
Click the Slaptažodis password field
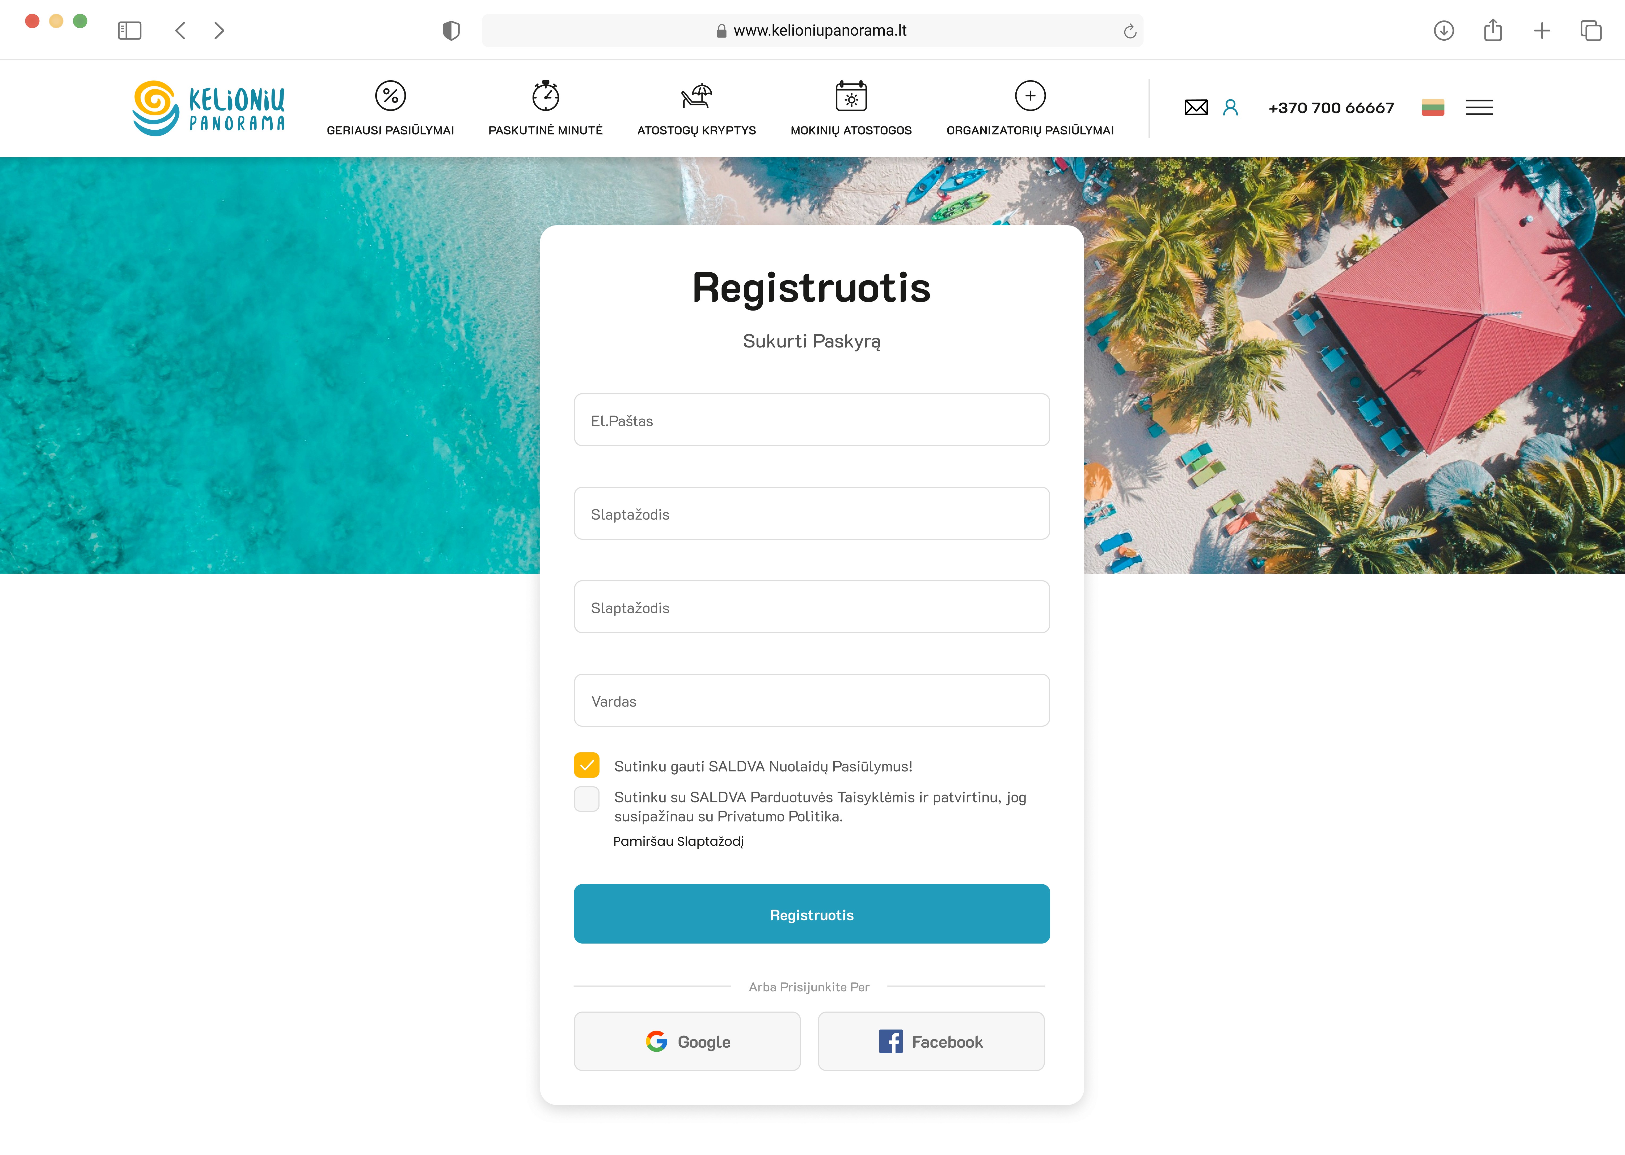click(811, 514)
